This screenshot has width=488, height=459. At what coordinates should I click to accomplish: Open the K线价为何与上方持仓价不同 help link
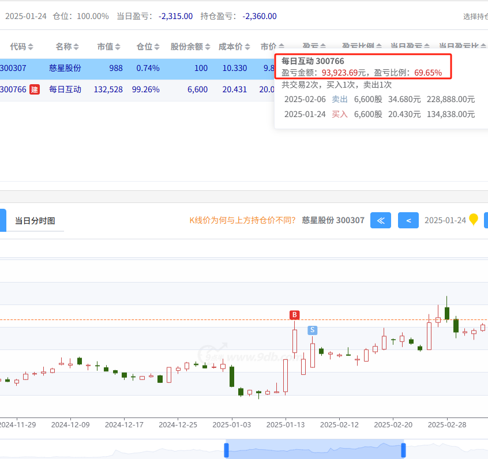pos(242,220)
